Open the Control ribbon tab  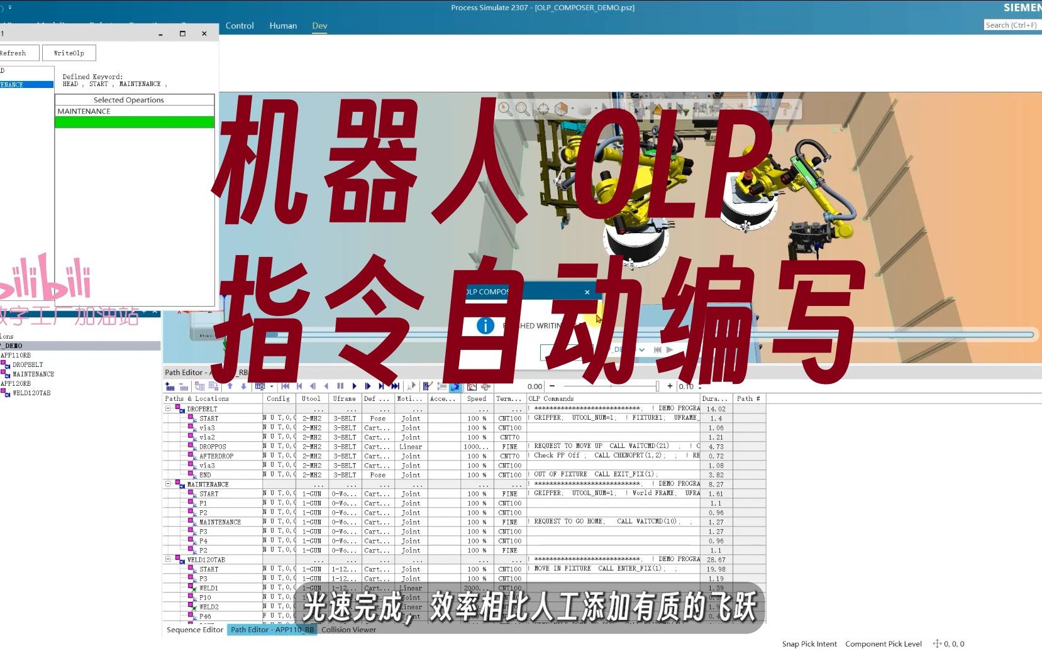tap(240, 26)
